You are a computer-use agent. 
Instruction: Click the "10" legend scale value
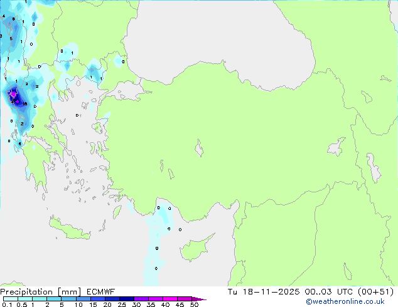[78, 304]
